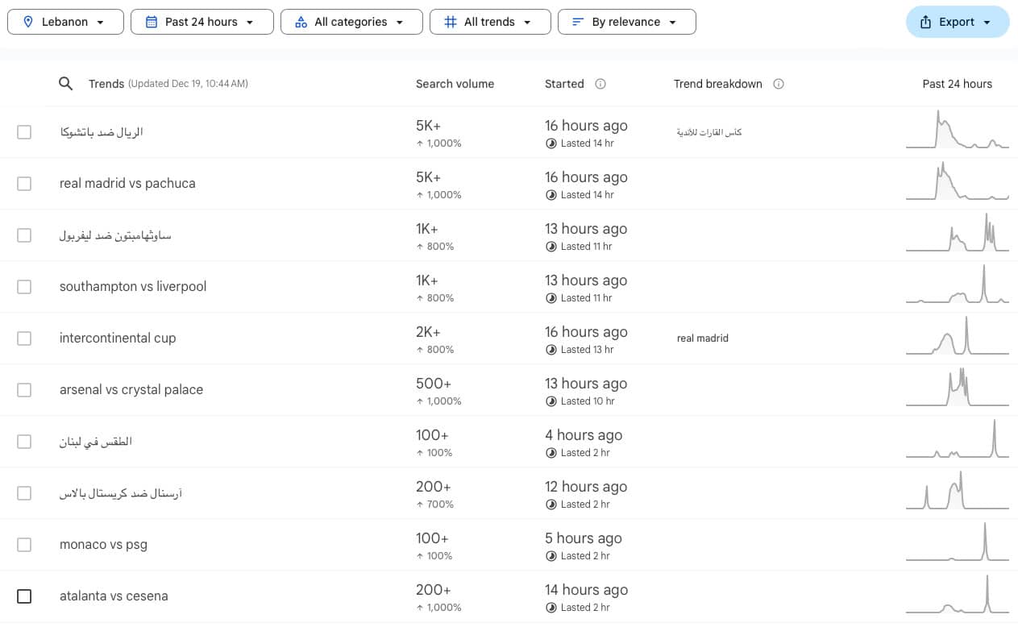Open the All categories dropdown arrow
The width and height of the screenshot is (1018, 627).
click(400, 23)
